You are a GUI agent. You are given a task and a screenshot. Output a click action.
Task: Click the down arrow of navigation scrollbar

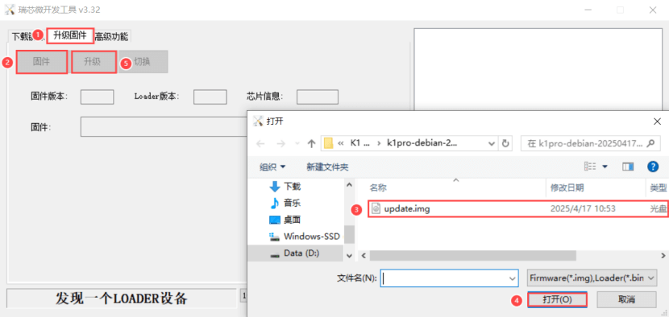coord(349,256)
